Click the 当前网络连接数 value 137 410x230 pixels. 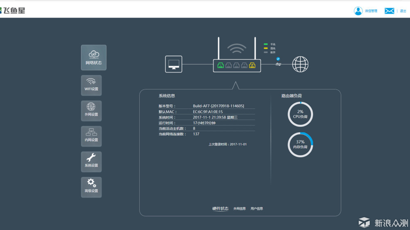pos(196,134)
